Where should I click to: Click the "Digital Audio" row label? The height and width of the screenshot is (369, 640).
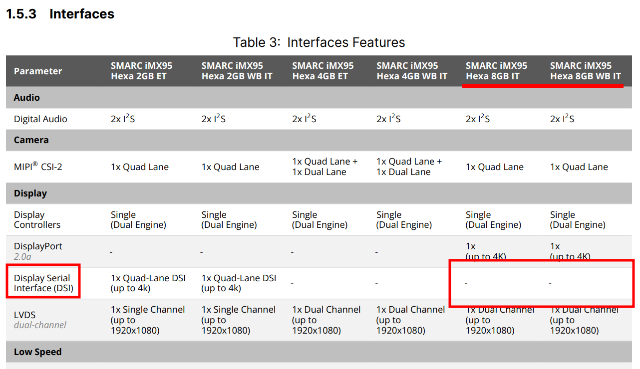click(x=40, y=119)
